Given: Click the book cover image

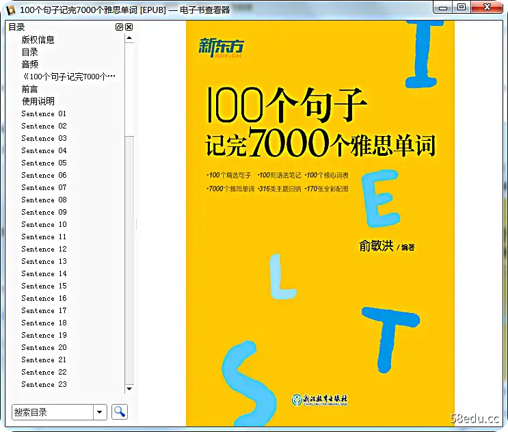Looking at the screenshot, I should pos(320,224).
